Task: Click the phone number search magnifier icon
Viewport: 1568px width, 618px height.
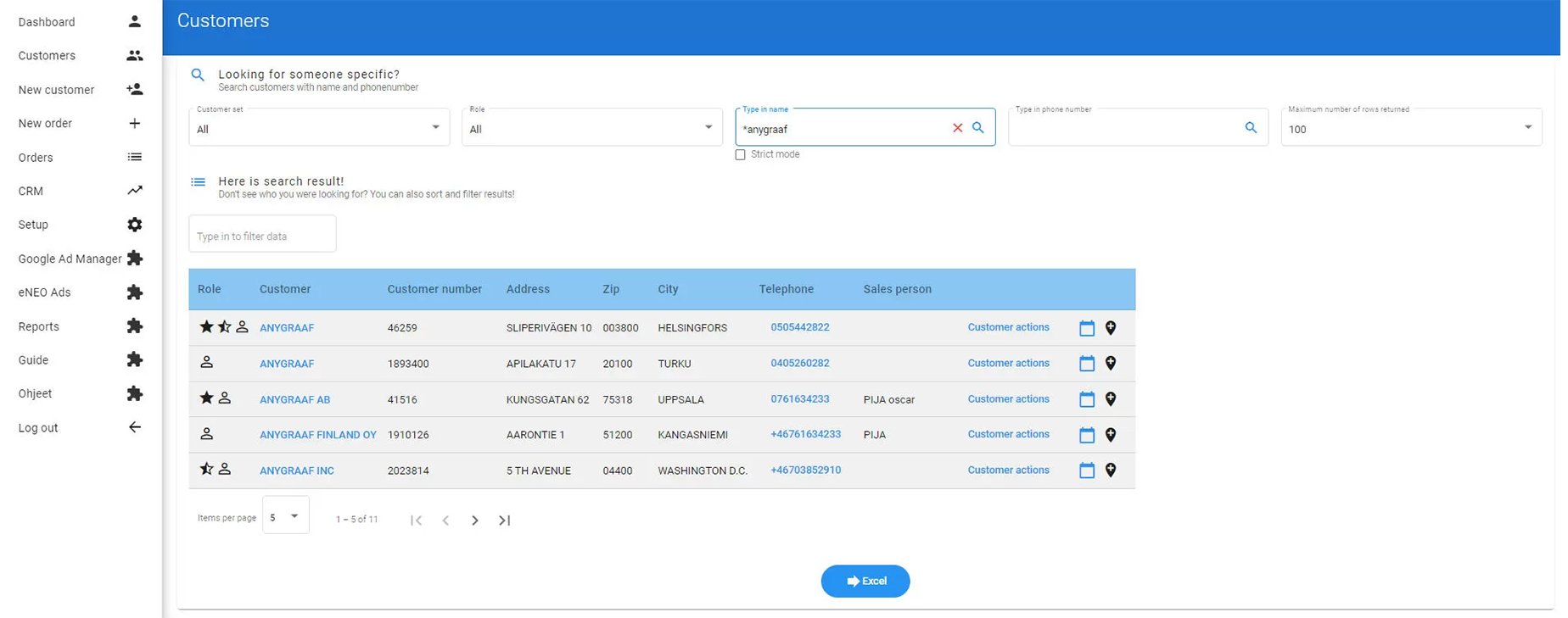Action: coord(1250,128)
